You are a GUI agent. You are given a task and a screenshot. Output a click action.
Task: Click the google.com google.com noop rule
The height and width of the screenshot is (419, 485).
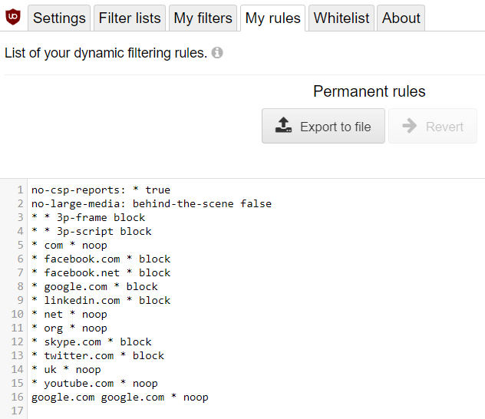point(120,397)
